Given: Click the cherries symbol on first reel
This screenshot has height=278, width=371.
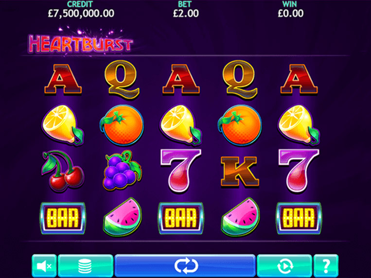Looking at the screenshot, I should 63,171.
